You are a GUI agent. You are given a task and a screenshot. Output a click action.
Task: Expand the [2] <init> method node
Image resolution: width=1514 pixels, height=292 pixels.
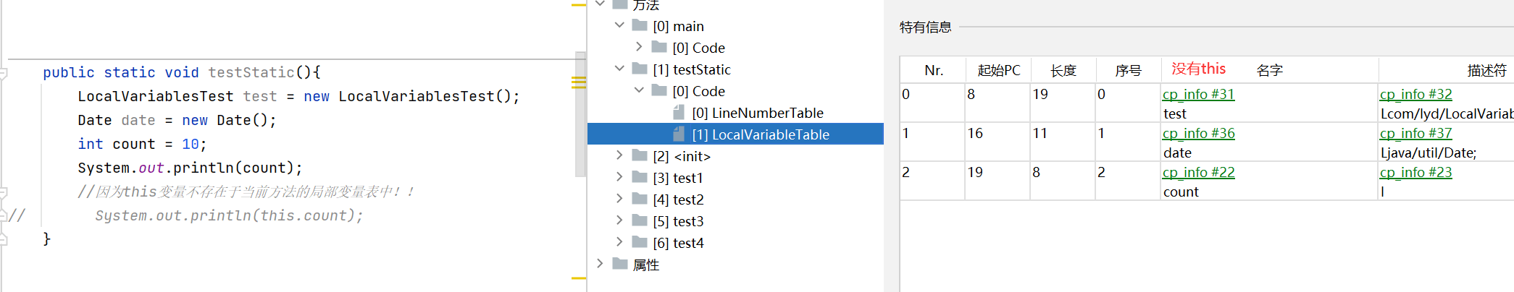click(x=619, y=155)
